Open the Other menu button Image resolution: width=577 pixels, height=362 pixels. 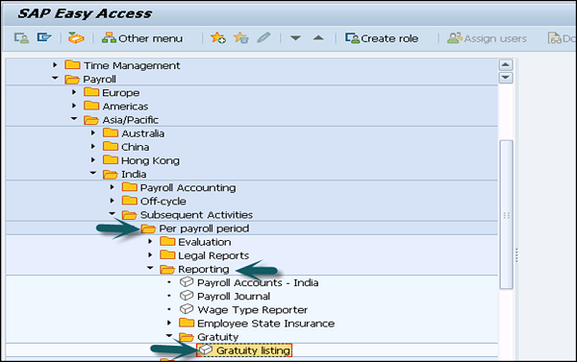(142, 38)
